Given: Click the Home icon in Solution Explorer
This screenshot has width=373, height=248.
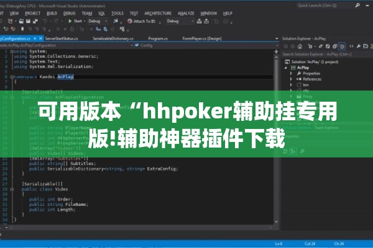Looking at the screenshot, I should 300,46.
